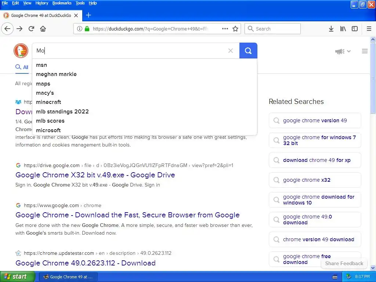Choose the 'maps' suggestion
Screen dimensions: 376x282
pos(145,84)
